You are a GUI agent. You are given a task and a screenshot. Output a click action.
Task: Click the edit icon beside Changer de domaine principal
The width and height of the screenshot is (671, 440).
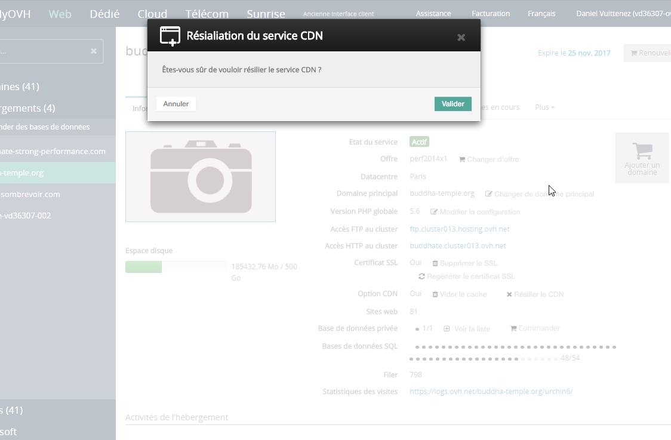pyautogui.click(x=488, y=194)
